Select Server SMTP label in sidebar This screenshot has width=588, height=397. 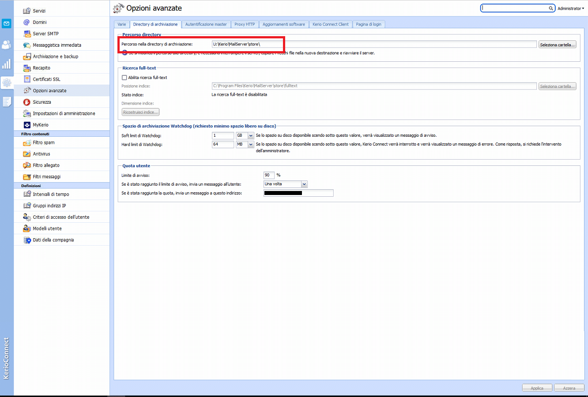(45, 34)
